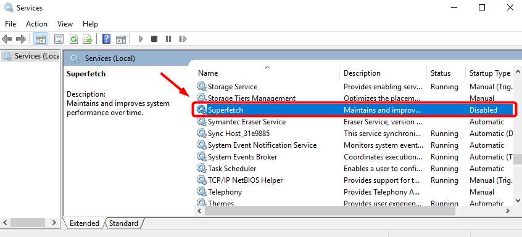This screenshot has height=237, width=522.
Task: Open the Properties toolbar icon
Action: 59,39
